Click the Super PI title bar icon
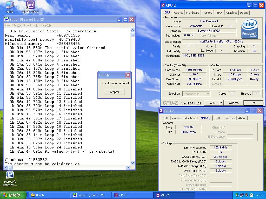Viewport: 266px width, 199px height. coord(6,19)
